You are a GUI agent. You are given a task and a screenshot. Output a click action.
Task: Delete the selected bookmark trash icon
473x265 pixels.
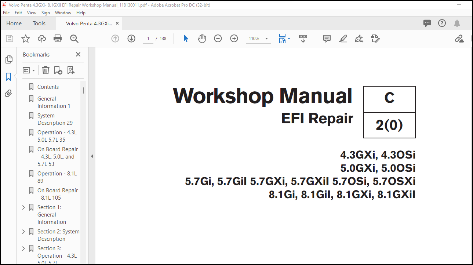[x=46, y=70]
